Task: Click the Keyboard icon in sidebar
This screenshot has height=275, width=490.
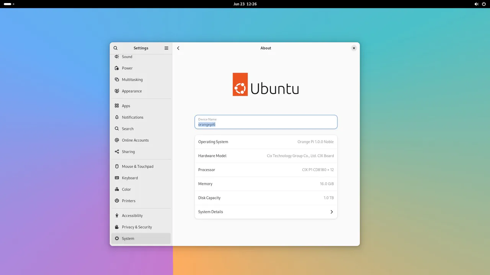Action: pyautogui.click(x=117, y=178)
